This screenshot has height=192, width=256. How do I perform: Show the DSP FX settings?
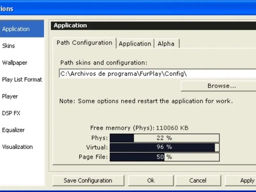11,113
